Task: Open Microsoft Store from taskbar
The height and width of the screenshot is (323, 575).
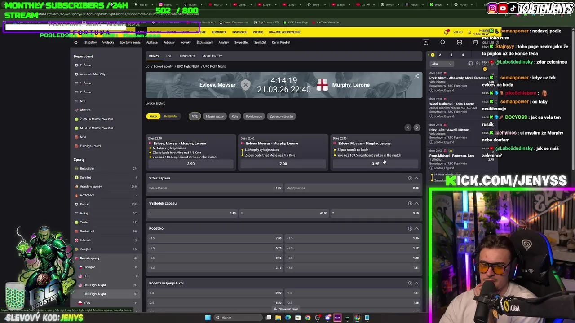Action: 298,318
